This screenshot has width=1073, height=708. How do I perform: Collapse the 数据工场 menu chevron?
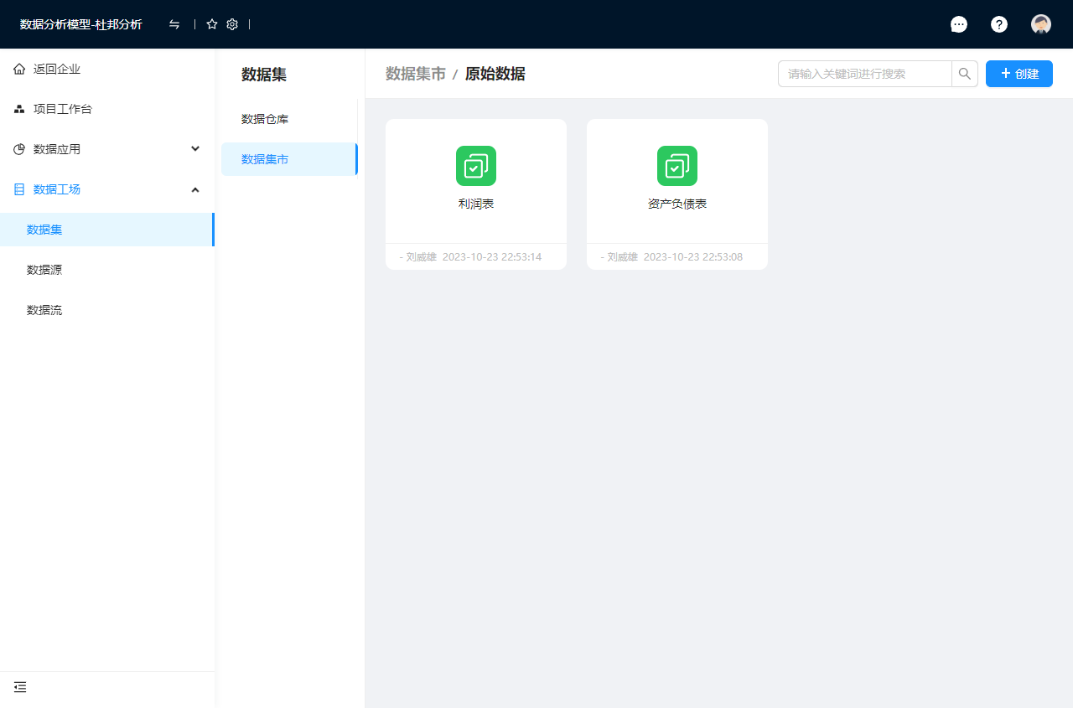click(195, 189)
